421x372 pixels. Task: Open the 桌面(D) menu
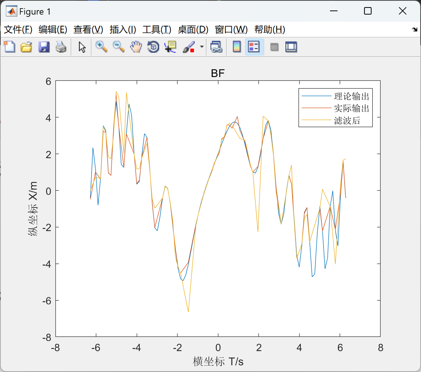click(193, 30)
